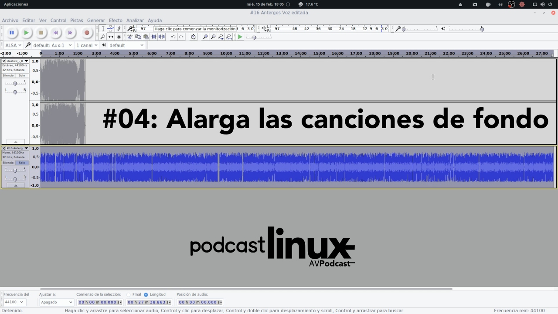This screenshot has width=558, height=314.
Task: Collapse the #16 Anterg track with arrow button
Action: [x=16, y=185]
